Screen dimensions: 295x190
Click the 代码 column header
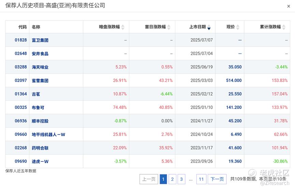[23, 27]
